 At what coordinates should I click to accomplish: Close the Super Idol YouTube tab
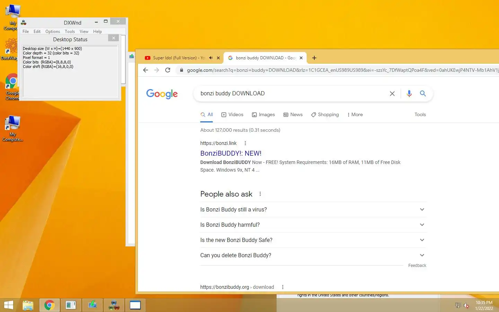point(218,58)
